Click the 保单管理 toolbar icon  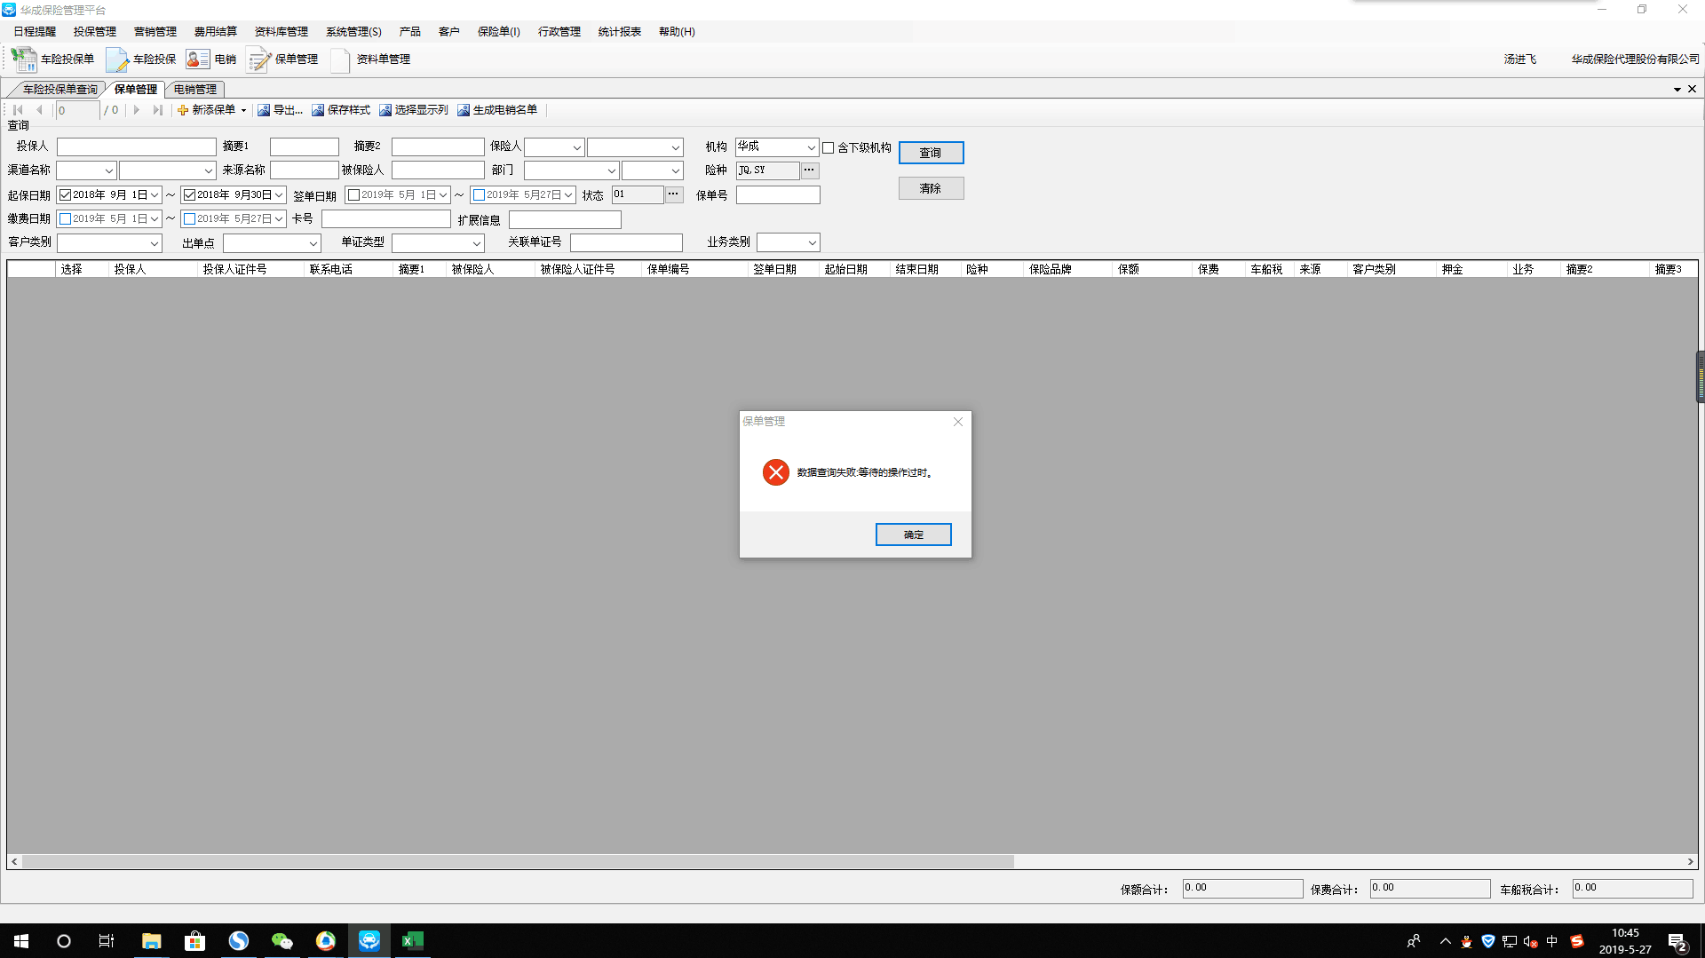258,59
